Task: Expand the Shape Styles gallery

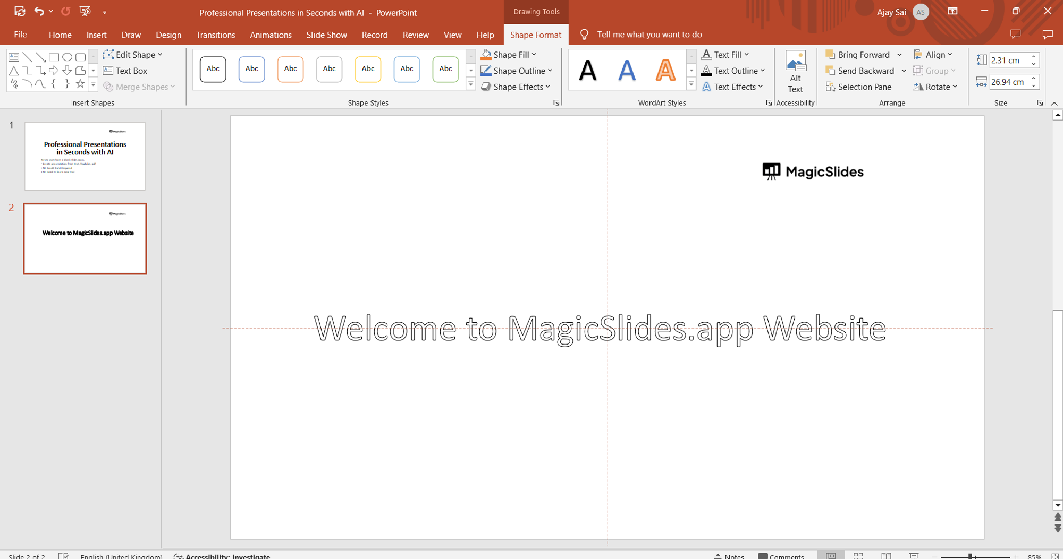Action: [470, 84]
